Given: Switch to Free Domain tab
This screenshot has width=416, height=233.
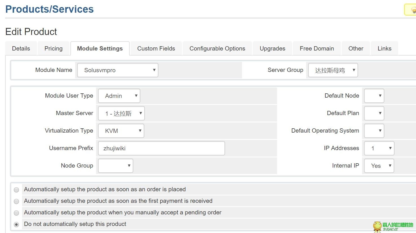Looking at the screenshot, I should (x=317, y=49).
